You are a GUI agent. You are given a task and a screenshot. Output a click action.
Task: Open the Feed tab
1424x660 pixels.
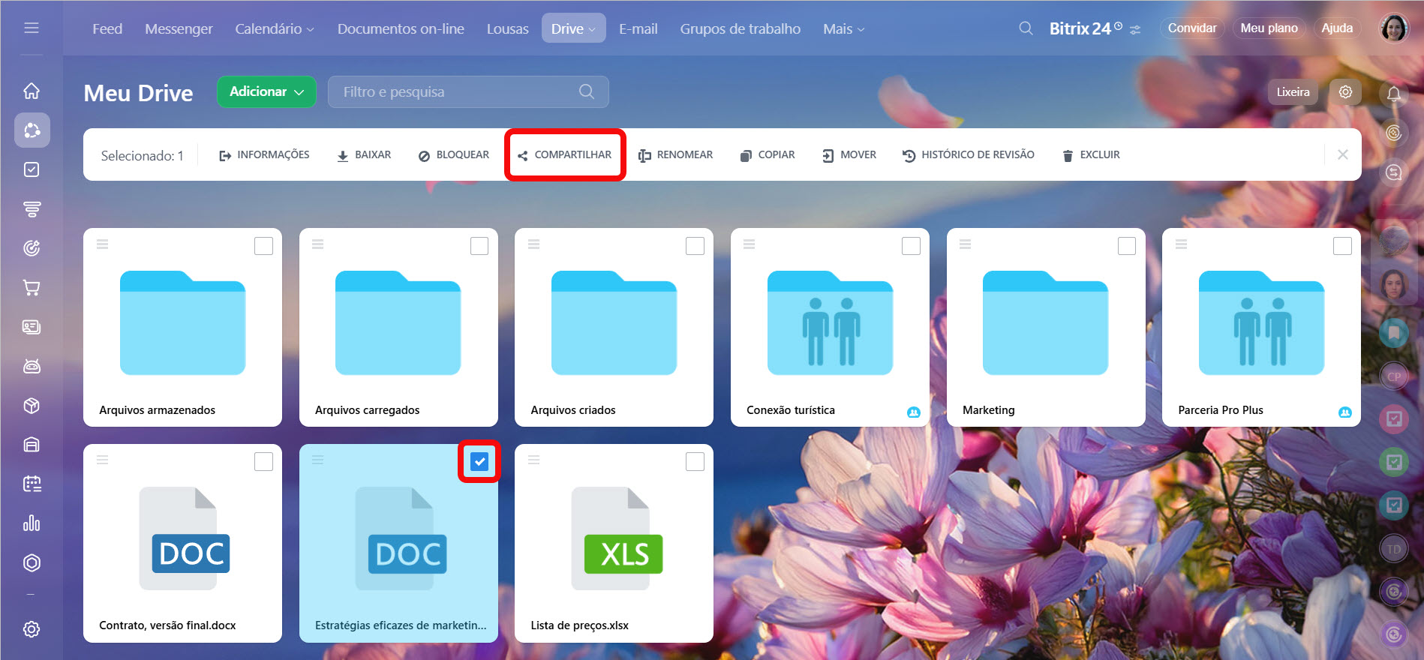point(107,28)
